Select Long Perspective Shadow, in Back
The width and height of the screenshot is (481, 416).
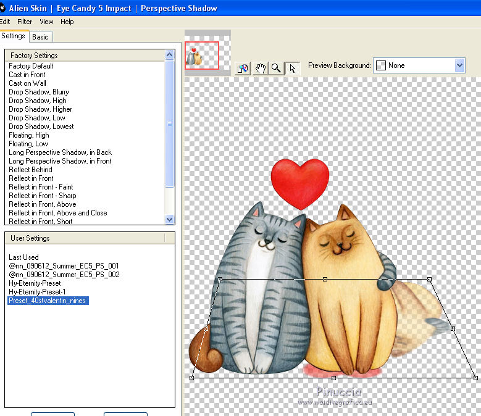coord(60,152)
